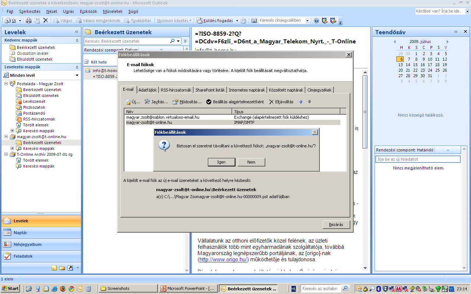This screenshot has height=294, width=471.
Task: Open the Műveletek menu
Action: (113, 11)
